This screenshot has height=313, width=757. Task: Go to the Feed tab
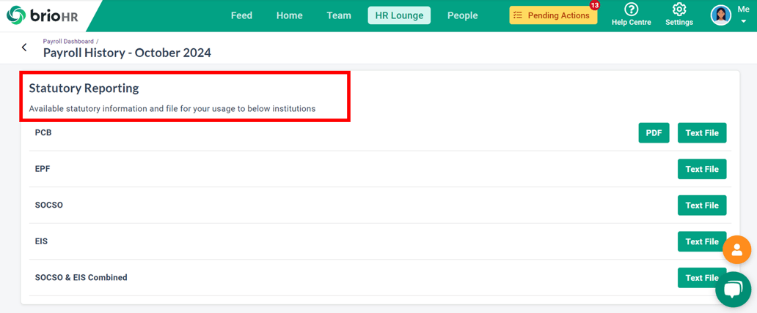click(x=241, y=15)
